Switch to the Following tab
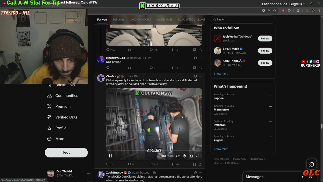 [x=119, y=19]
